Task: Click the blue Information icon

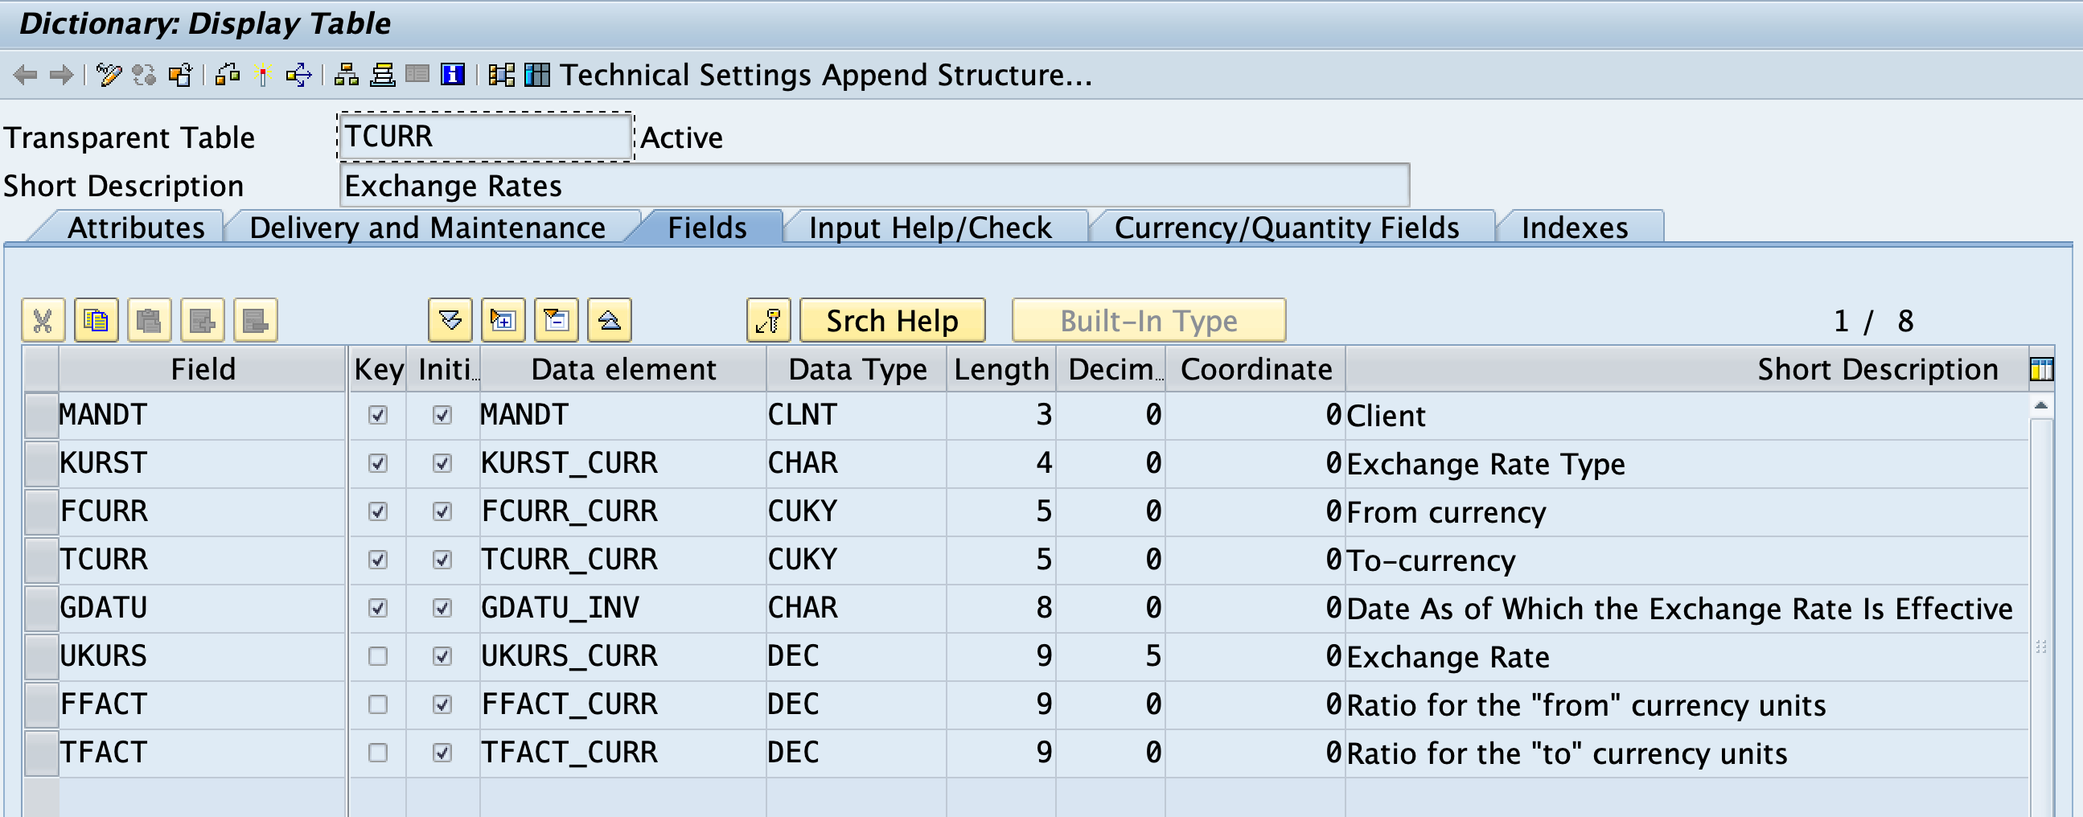Action: pyautogui.click(x=453, y=75)
